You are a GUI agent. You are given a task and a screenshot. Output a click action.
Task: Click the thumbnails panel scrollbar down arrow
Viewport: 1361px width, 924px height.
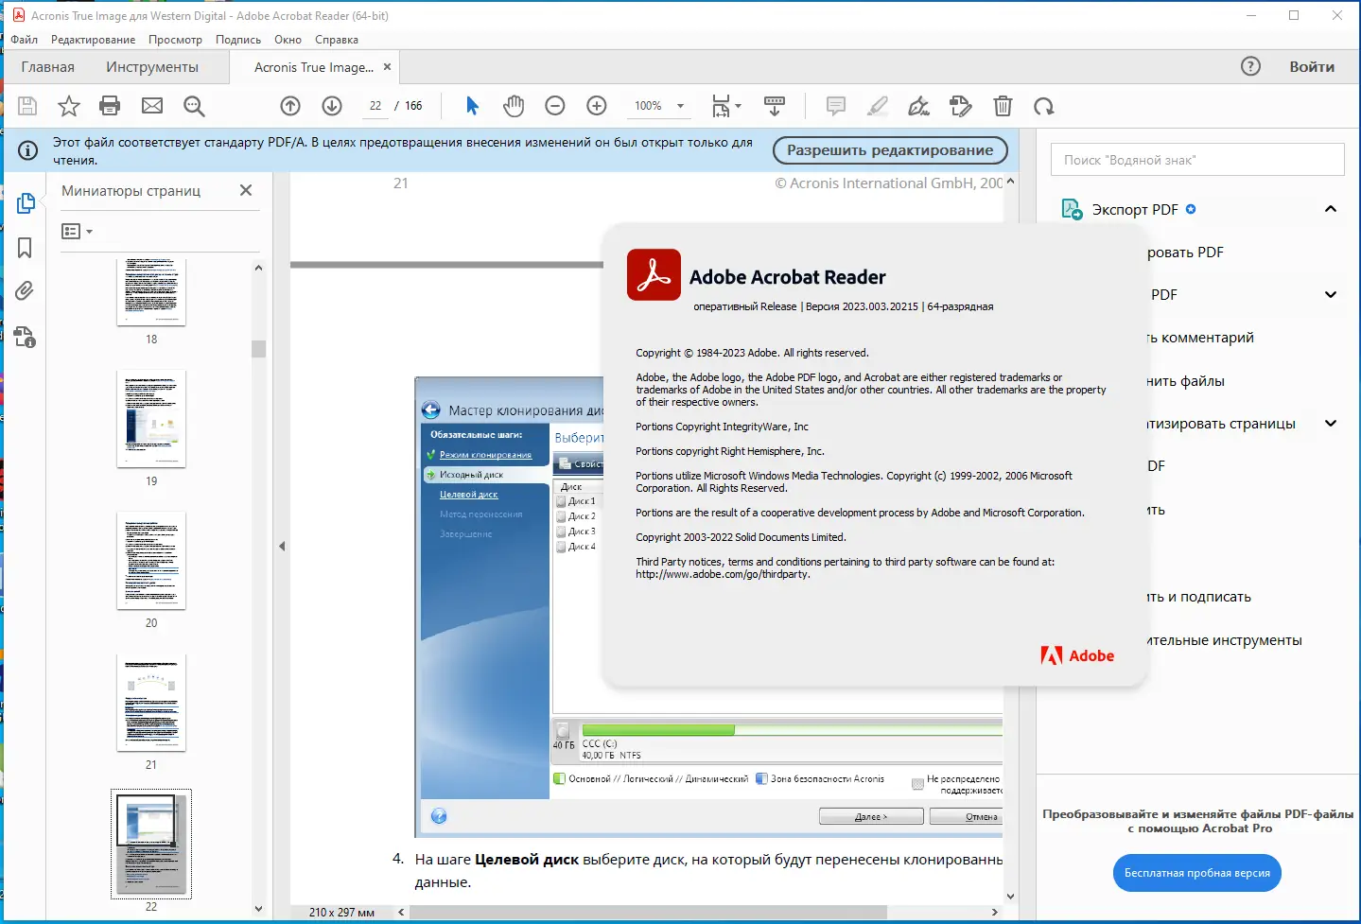click(258, 909)
